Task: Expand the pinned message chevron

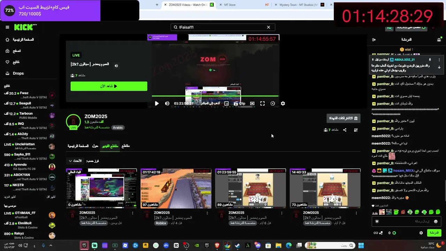Action: pos(439,67)
